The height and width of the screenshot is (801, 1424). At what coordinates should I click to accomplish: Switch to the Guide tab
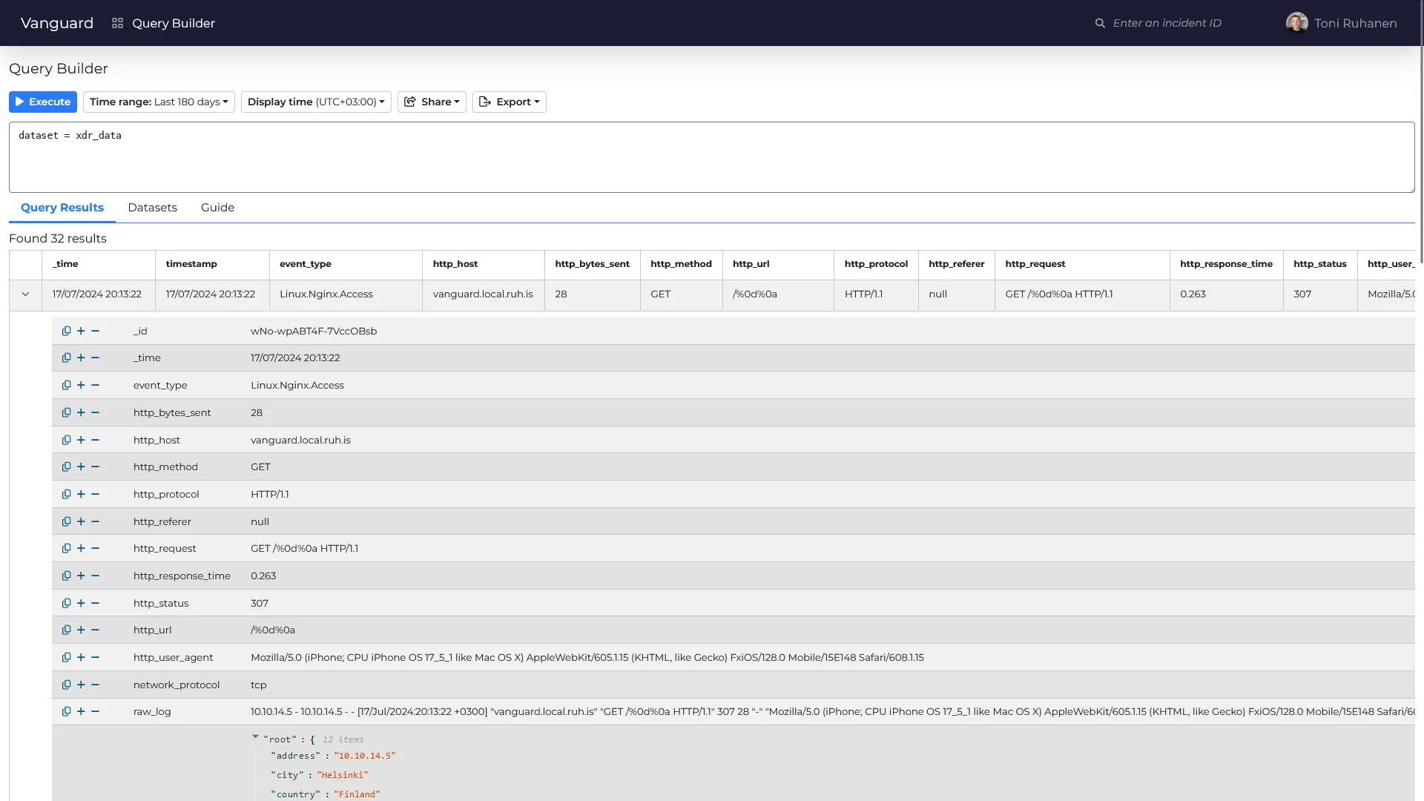217,208
